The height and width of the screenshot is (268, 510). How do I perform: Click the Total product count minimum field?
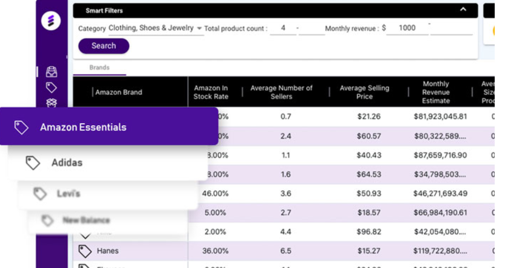(x=283, y=29)
